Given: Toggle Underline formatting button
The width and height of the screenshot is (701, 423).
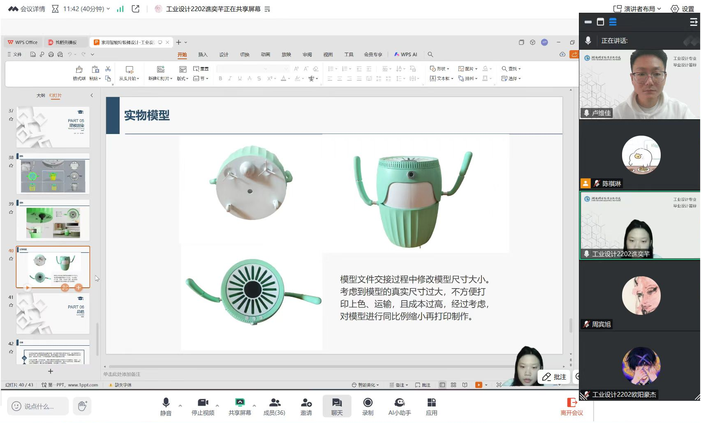Looking at the screenshot, I should coord(240,78).
